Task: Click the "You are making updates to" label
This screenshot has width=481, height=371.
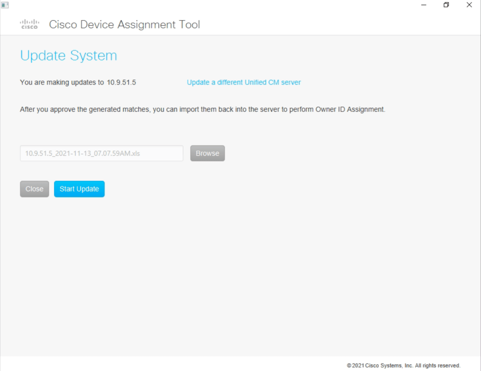Action: tap(62, 82)
